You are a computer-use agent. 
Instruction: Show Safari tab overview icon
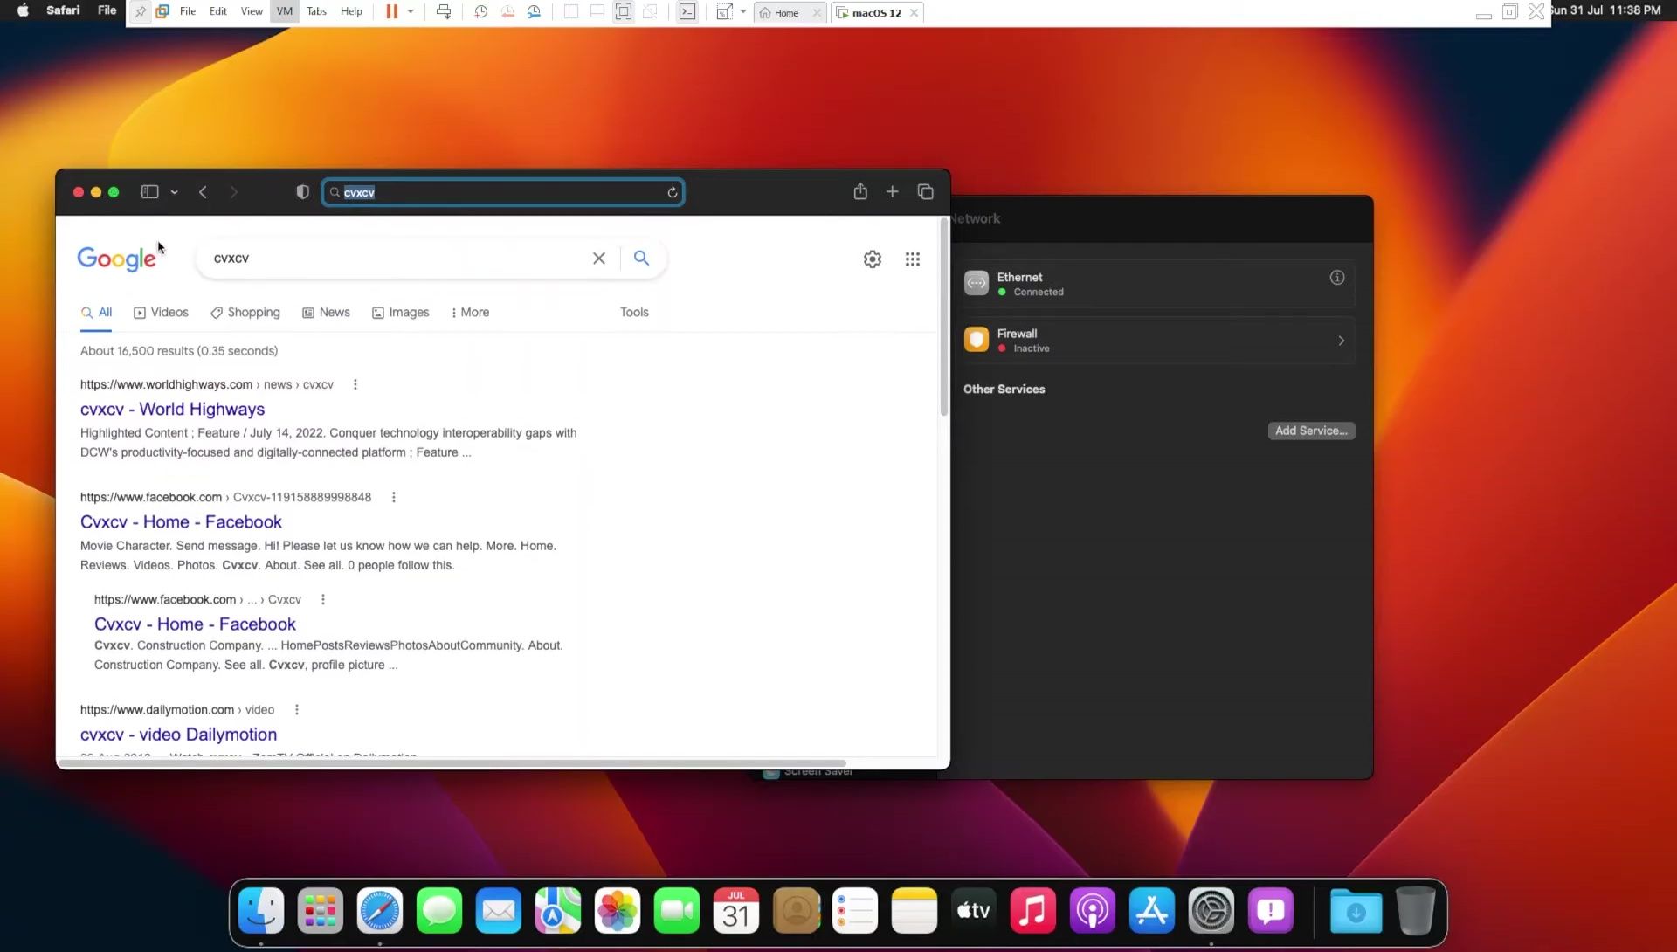925,192
